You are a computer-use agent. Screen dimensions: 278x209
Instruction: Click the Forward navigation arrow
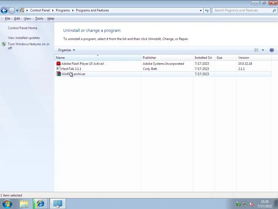[x=12, y=11]
